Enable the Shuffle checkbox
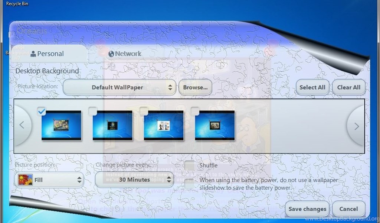Screen dimensions: 380x223 coord(190,165)
